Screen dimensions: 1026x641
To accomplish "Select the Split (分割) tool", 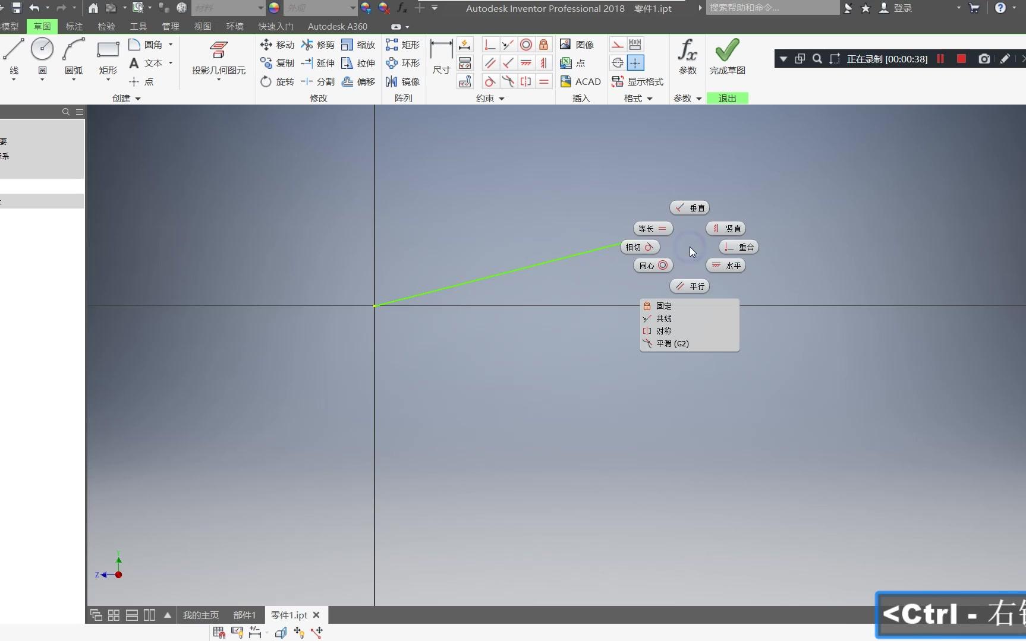I will [317, 81].
